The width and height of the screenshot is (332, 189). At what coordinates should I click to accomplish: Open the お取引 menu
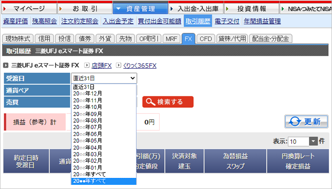pos(85,9)
